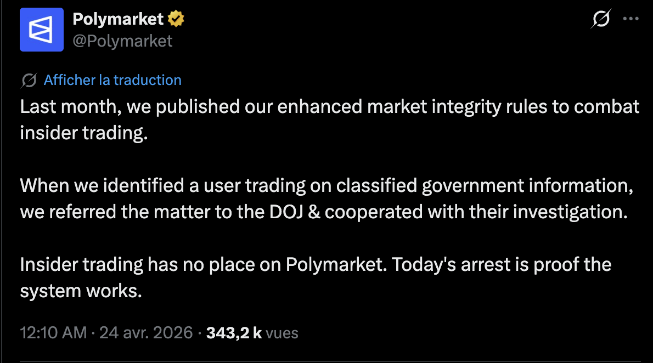
Task: Open the three-dot more options menu
Action: pyautogui.click(x=631, y=20)
